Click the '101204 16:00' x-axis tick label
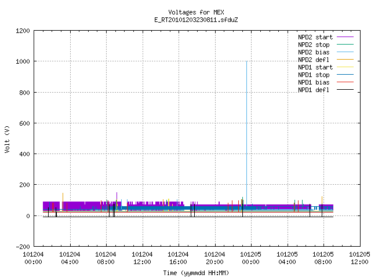 [x=178, y=258]
